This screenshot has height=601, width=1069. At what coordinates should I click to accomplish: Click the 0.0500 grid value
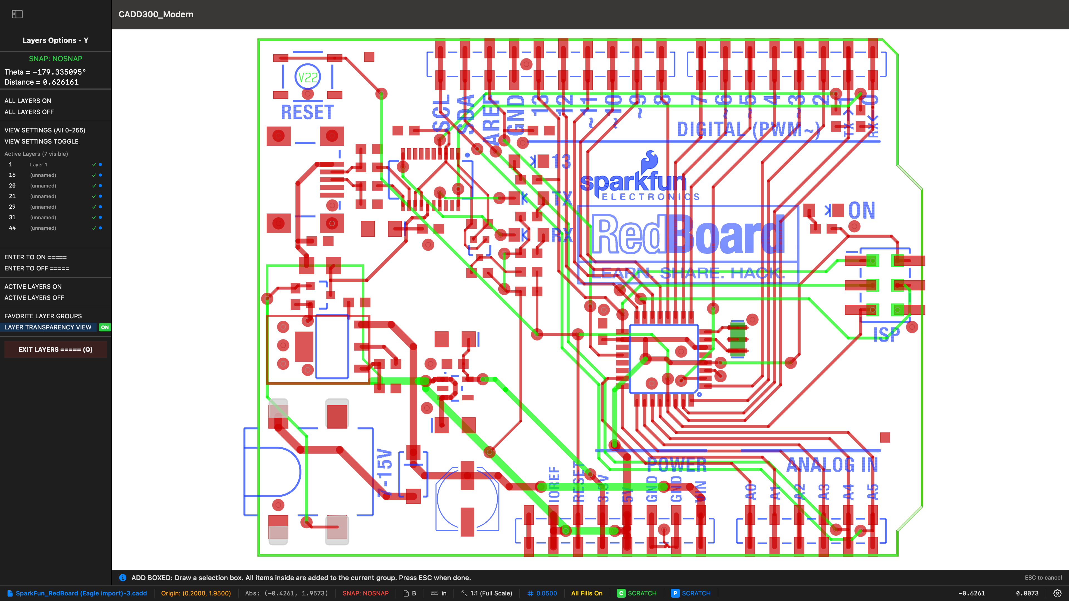pyautogui.click(x=546, y=593)
